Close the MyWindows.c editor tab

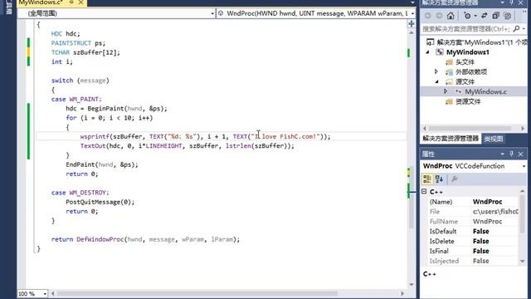81,2
